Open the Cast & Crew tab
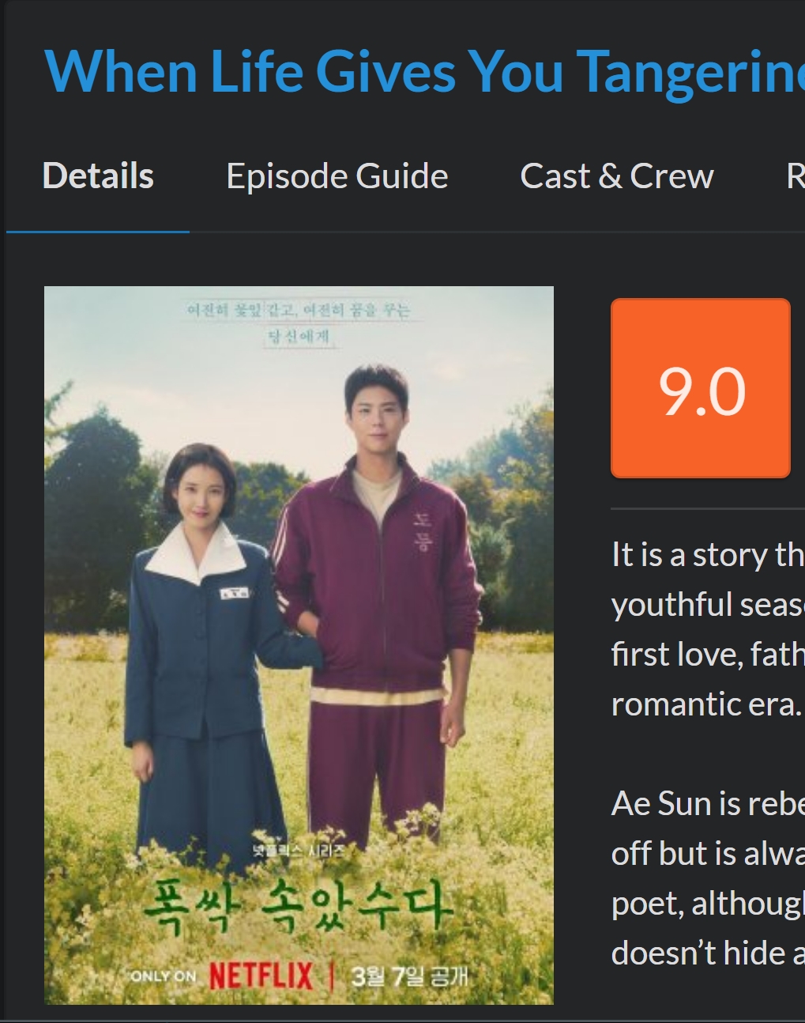 click(x=617, y=176)
